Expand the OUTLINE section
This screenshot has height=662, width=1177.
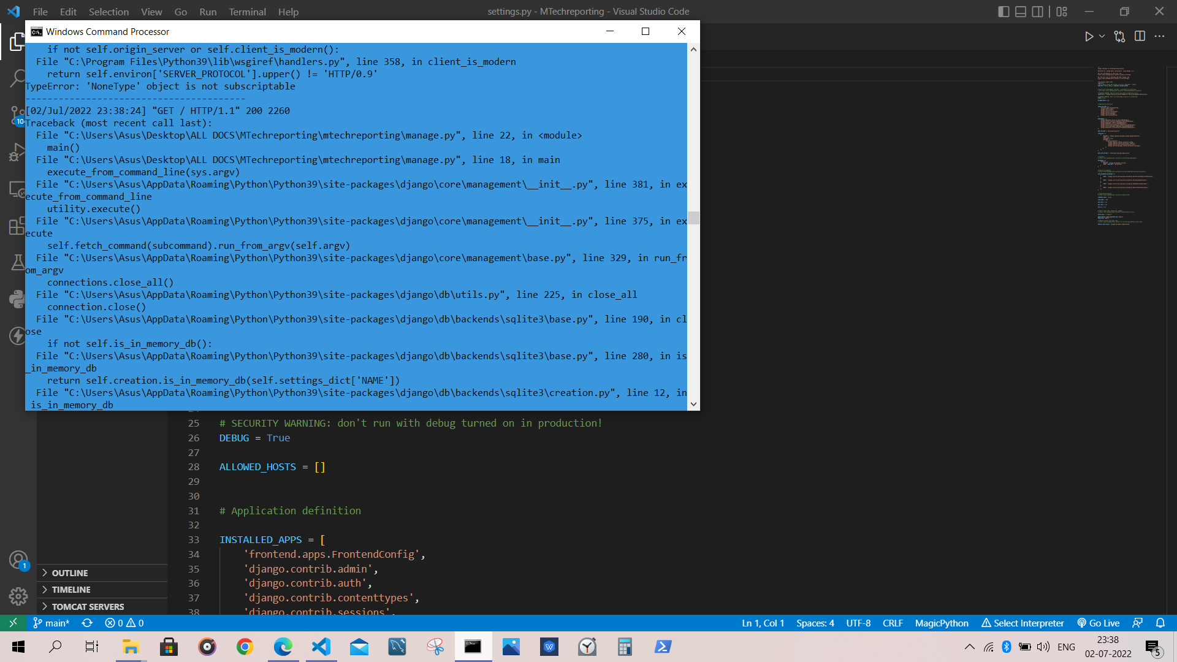pos(102,573)
